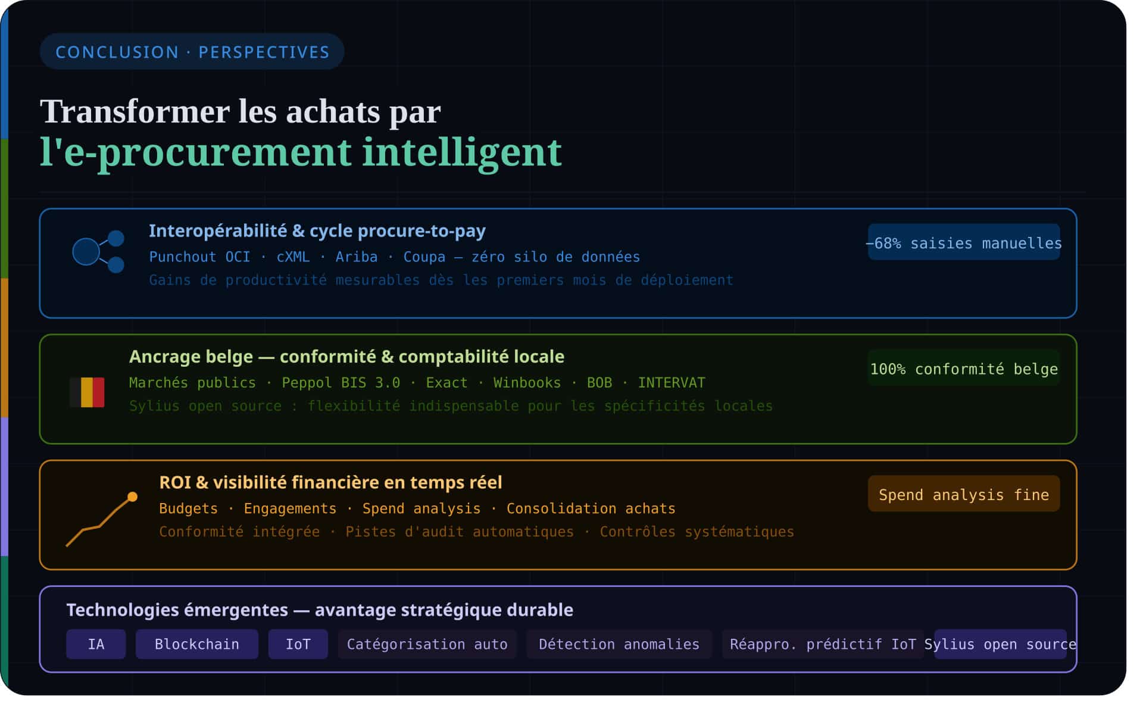Click text Gains de productivité mesurables

tap(441, 280)
